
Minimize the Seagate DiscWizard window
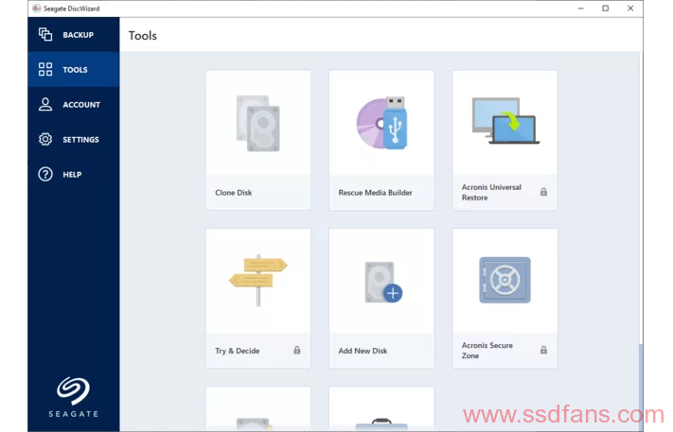point(581,9)
